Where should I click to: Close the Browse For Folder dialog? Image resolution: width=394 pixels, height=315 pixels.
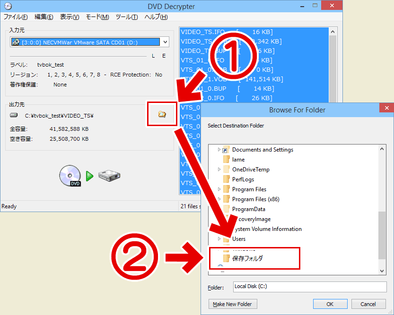(x=386, y=108)
